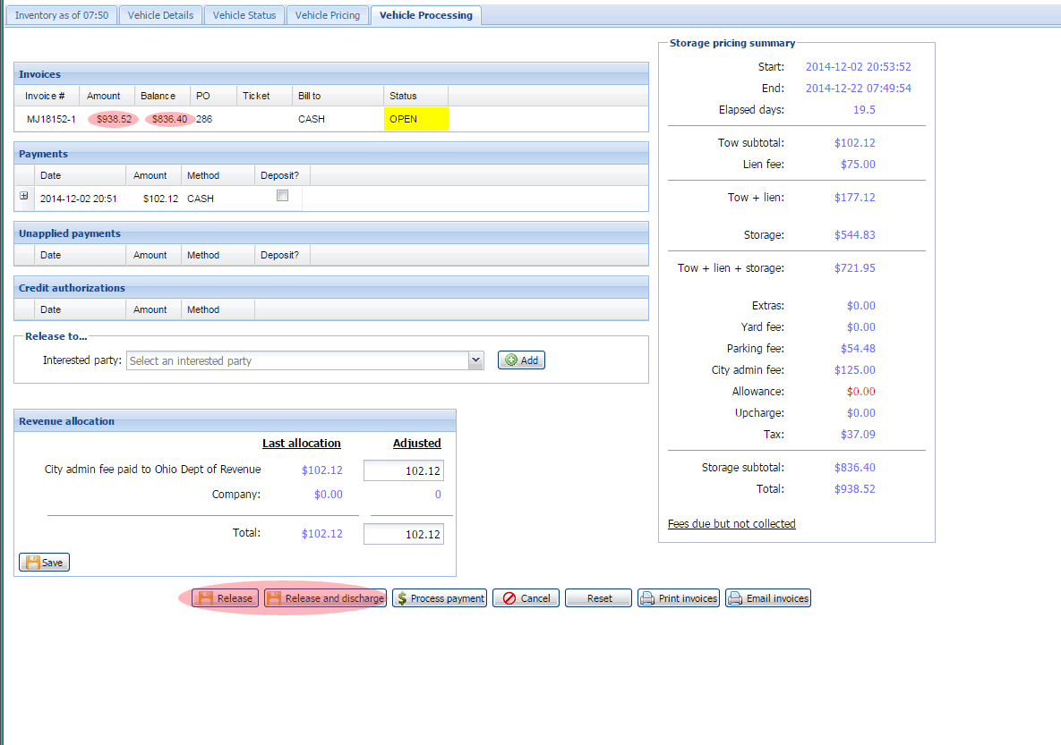1061x745 pixels.
Task: Open the Inventory as of 07:50 tab
Action: coord(62,15)
